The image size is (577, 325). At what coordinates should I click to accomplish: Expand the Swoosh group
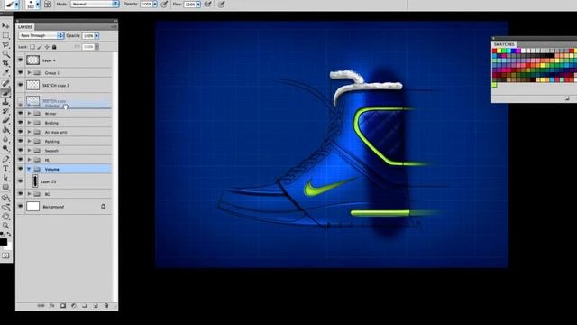tap(30, 151)
